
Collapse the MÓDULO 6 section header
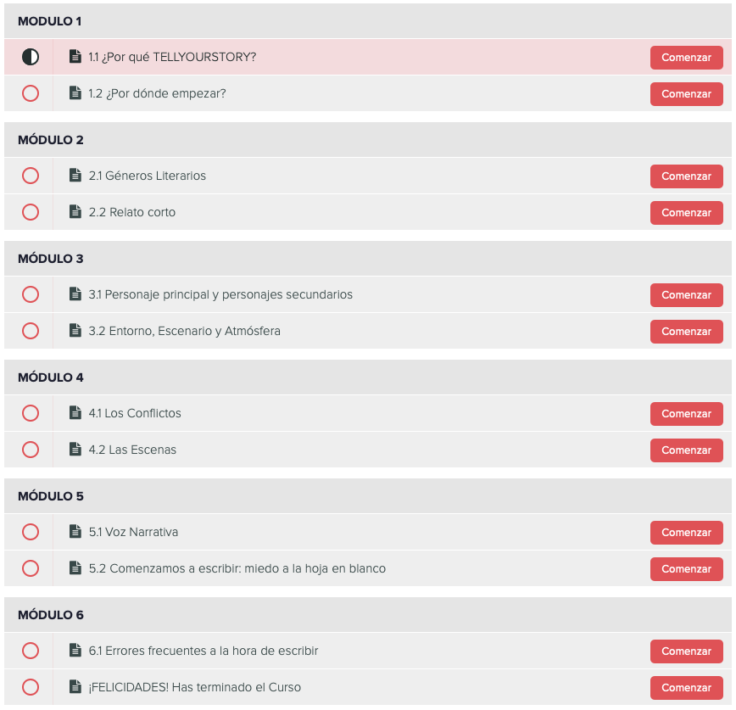(368, 615)
